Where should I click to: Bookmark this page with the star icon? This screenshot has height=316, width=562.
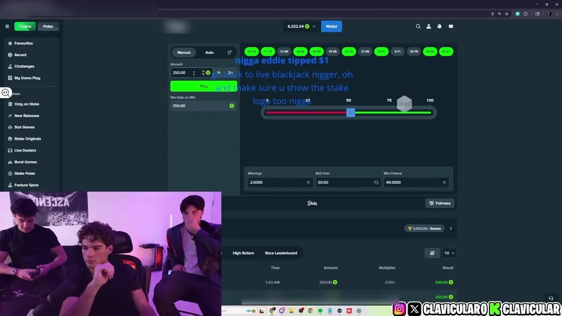[507, 14]
